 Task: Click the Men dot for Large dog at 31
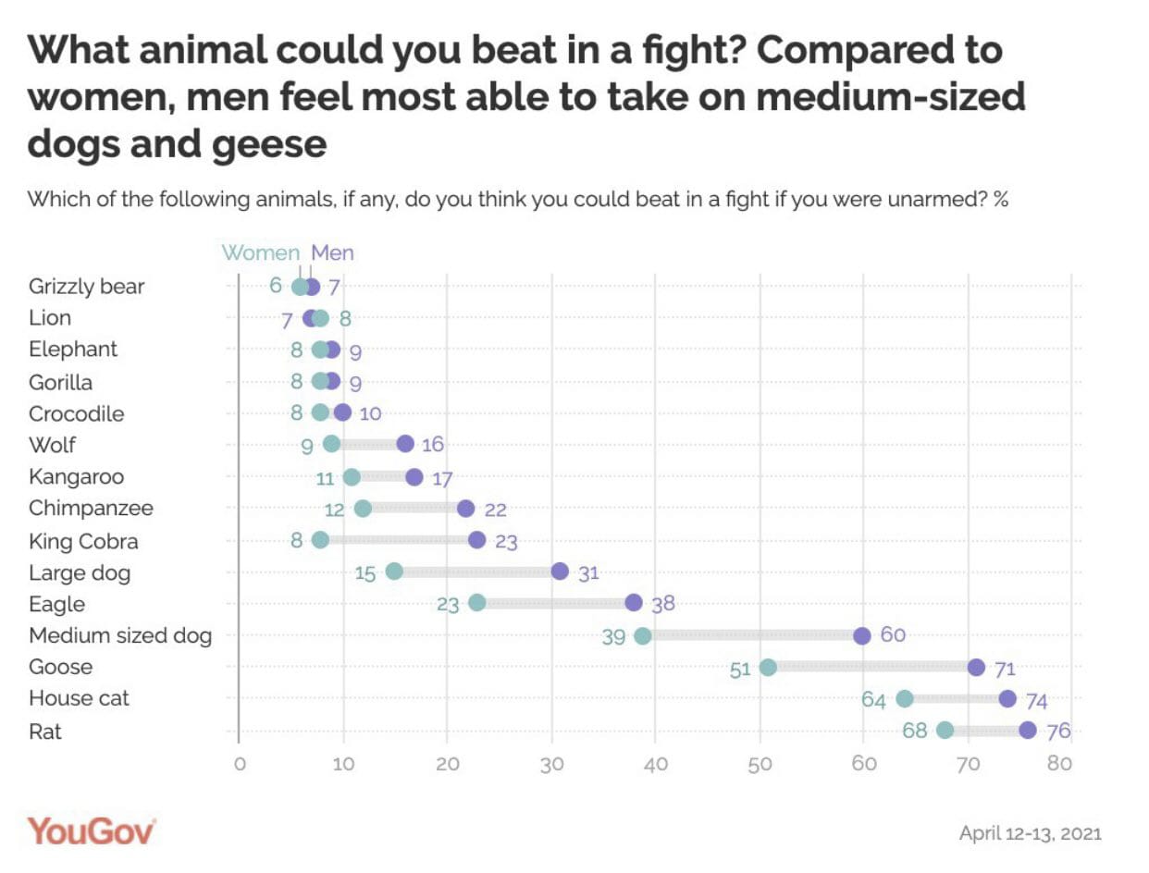(x=560, y=572)
